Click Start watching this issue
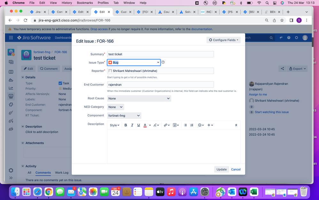The image size is (319, 200). (x=272, y=112)
